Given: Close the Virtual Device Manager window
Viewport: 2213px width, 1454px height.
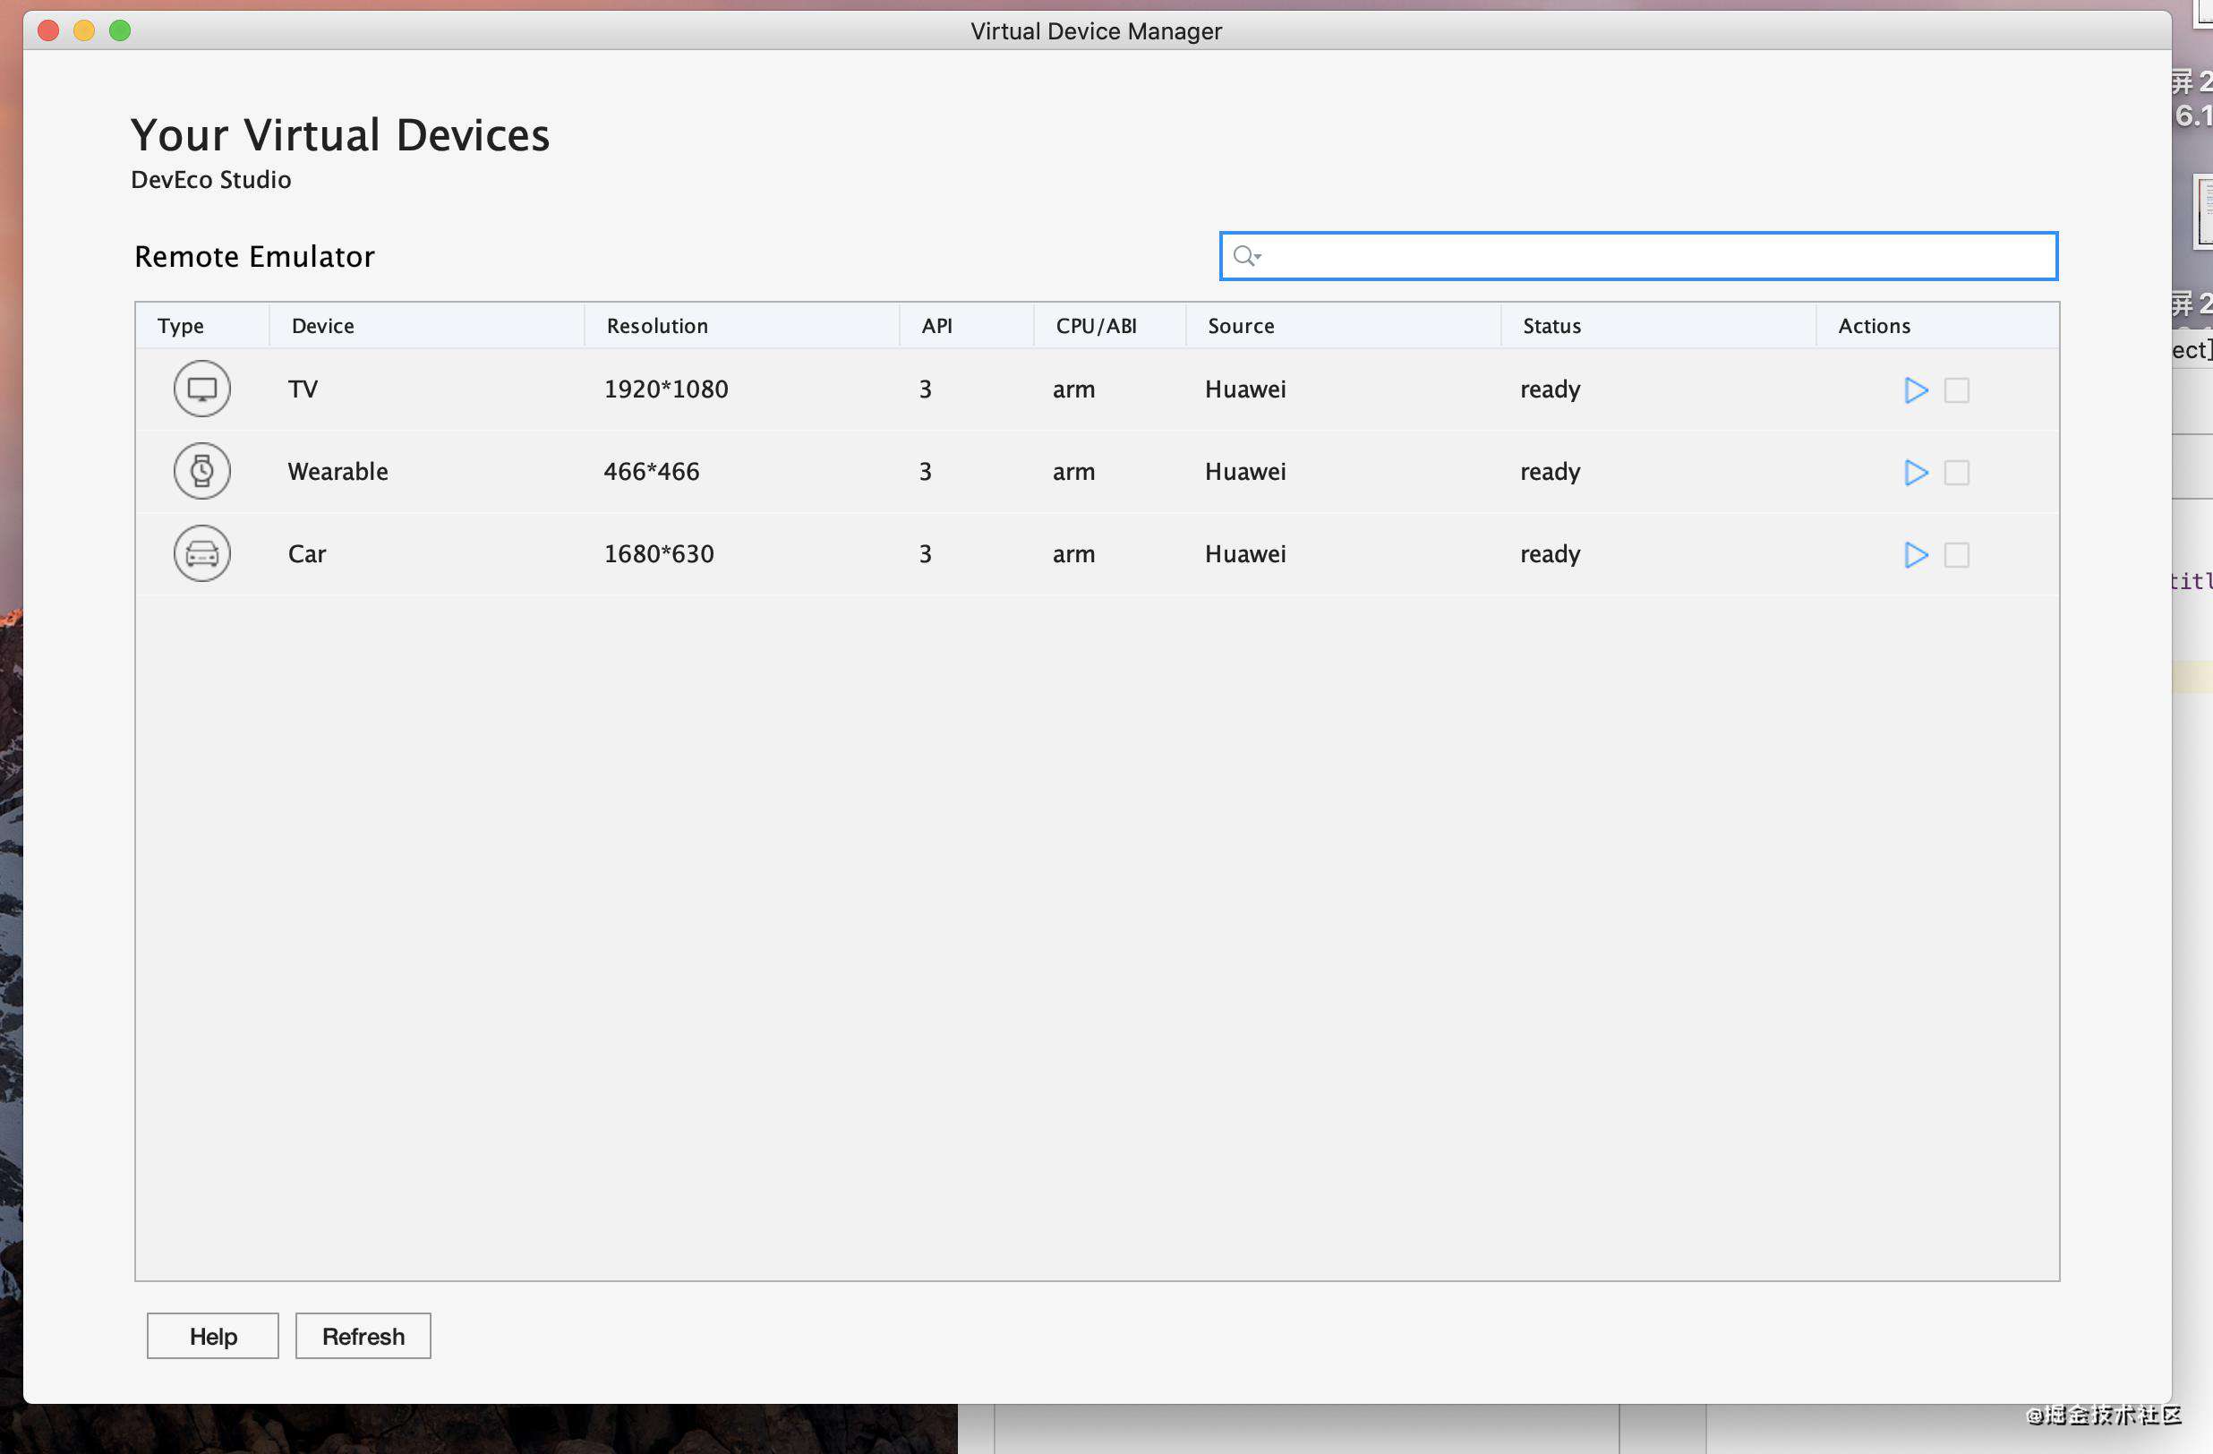Looking at the screenshot, I should tap(48, 30).
